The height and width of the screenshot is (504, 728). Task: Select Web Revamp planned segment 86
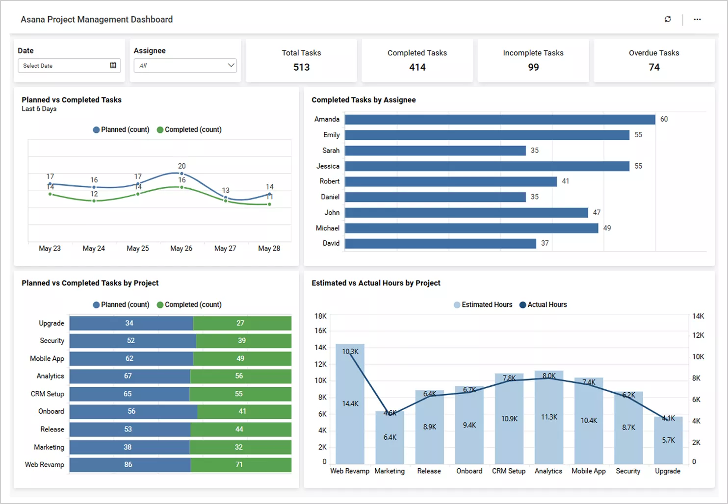coord(130,465)
